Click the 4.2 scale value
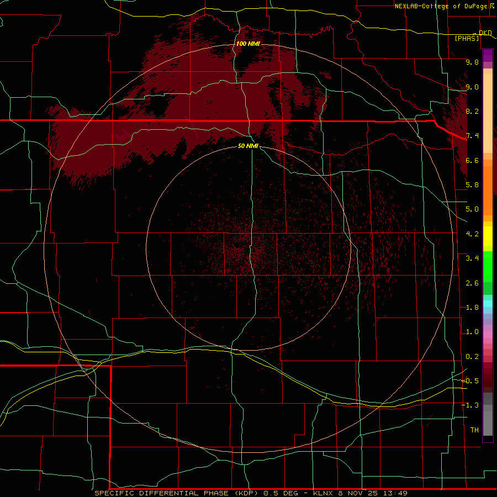 (x=472, y=234)
